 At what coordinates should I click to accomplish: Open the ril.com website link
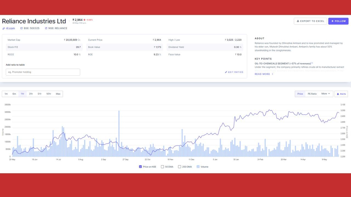[9, 28]
